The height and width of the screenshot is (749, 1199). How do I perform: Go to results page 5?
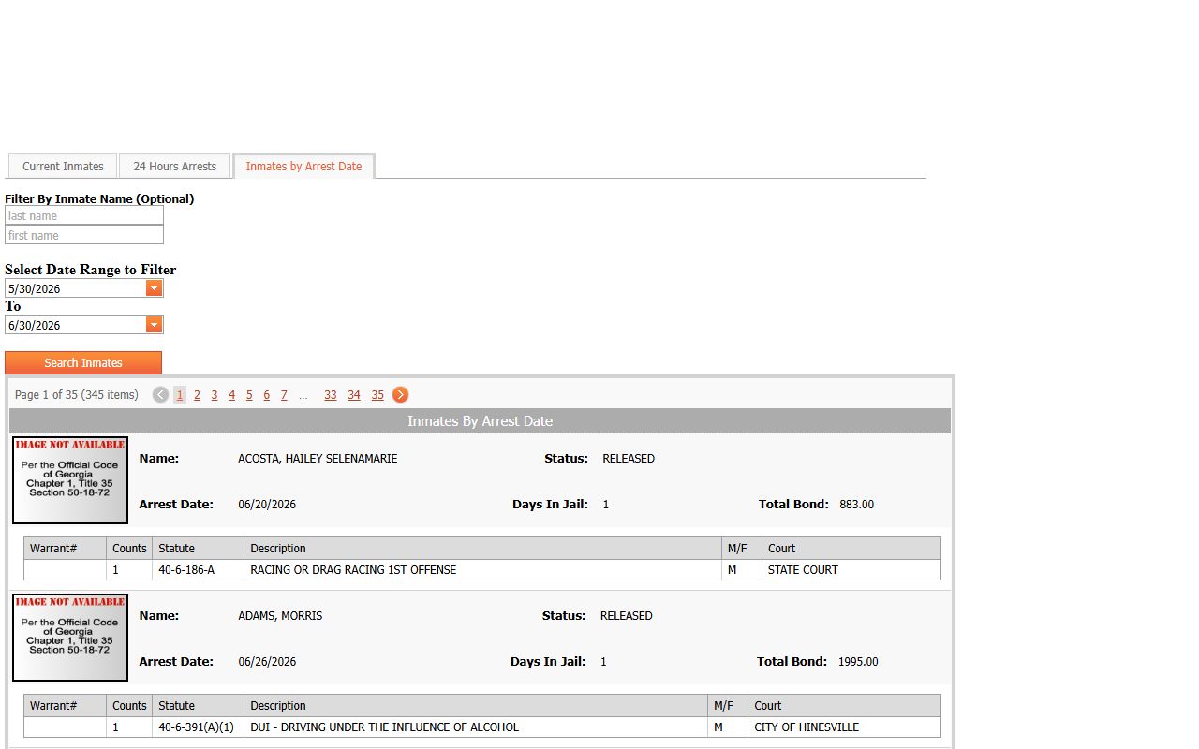(x=249, y=395)
